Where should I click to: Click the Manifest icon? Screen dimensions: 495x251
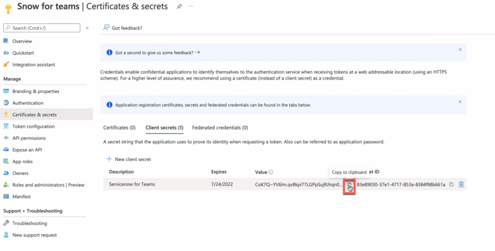(6, 197)
